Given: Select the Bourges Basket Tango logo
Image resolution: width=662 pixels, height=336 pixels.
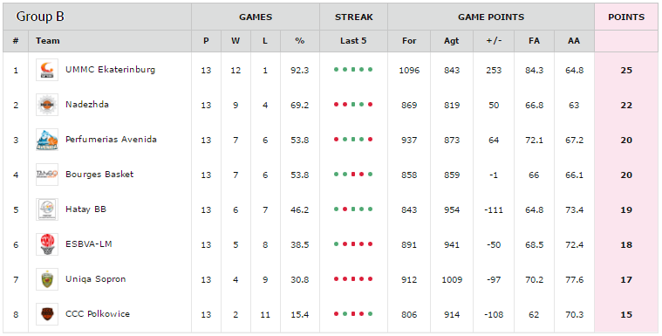Looking at the screenshot, I should click(47, 175).
